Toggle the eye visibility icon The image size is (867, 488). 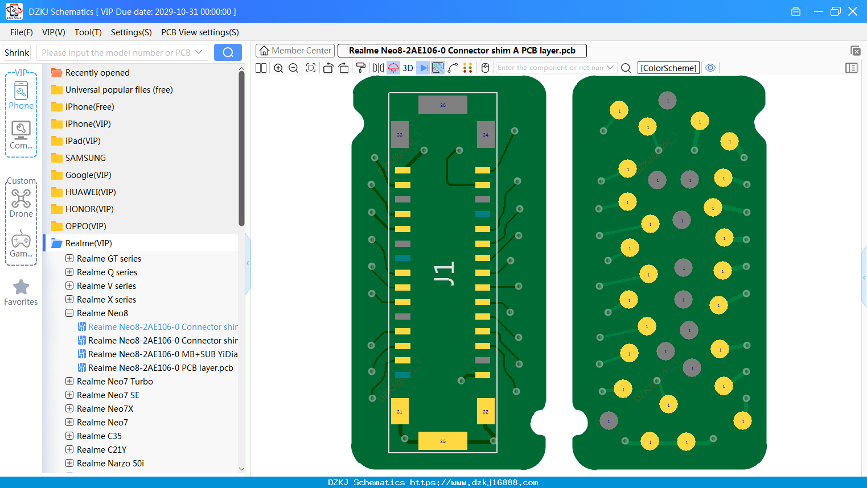710,68
